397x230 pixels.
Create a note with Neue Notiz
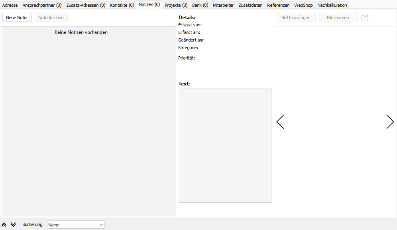[x=17, y=17]
